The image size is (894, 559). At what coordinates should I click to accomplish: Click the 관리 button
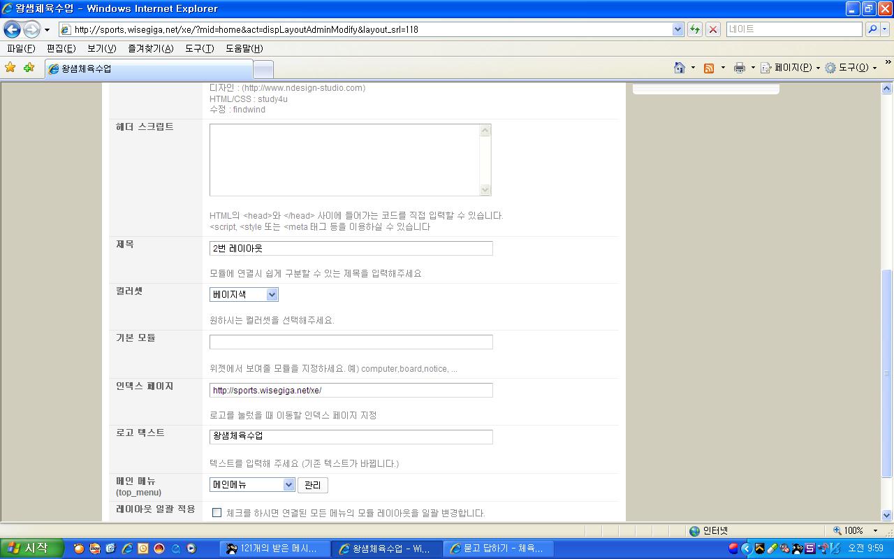coord(312,485)
